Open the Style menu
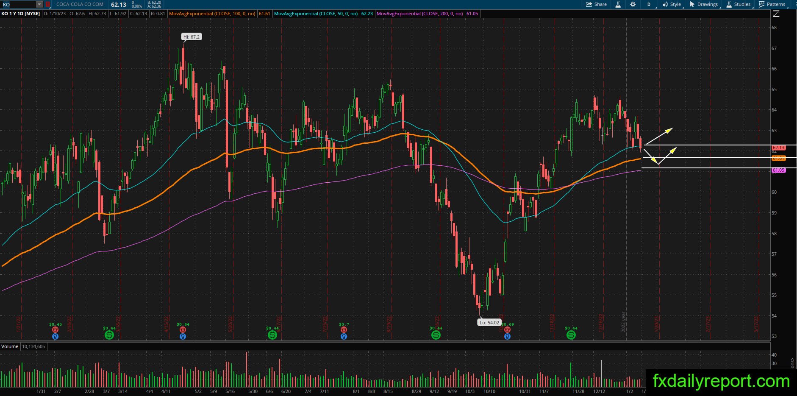This screenshot has height=396, width=797. (x=672, y=4)
